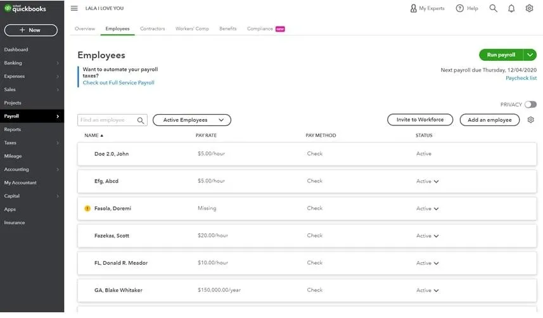This screenshot has height=318, width=543.
Task: Sort by the NAME column arrow
Action: click(102, 136)
